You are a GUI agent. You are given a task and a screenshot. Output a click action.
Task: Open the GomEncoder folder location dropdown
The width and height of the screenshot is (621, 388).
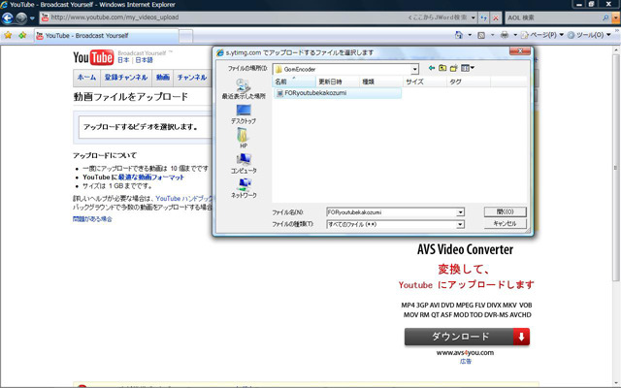pyautogui.click(x=414, y=69)
